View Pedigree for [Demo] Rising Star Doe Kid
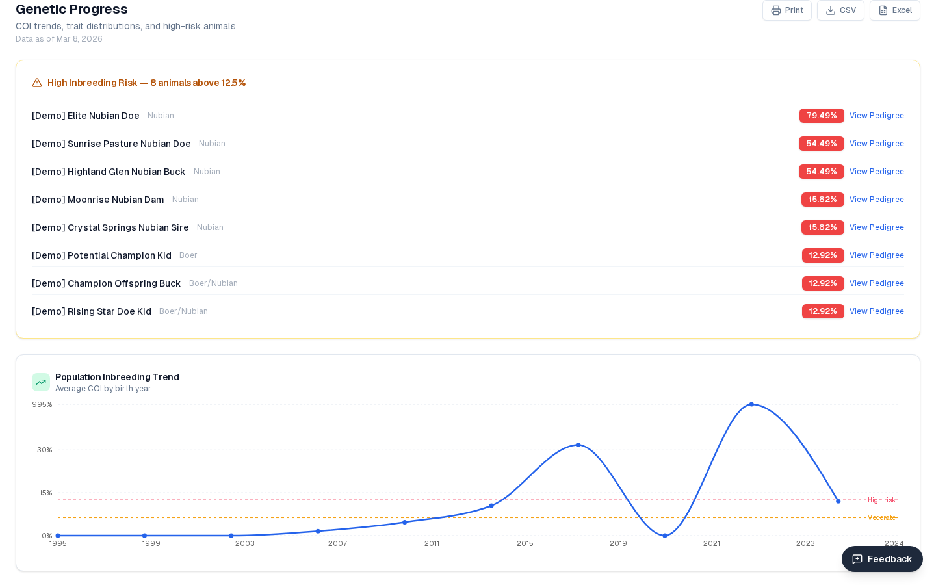 point(877,311)
